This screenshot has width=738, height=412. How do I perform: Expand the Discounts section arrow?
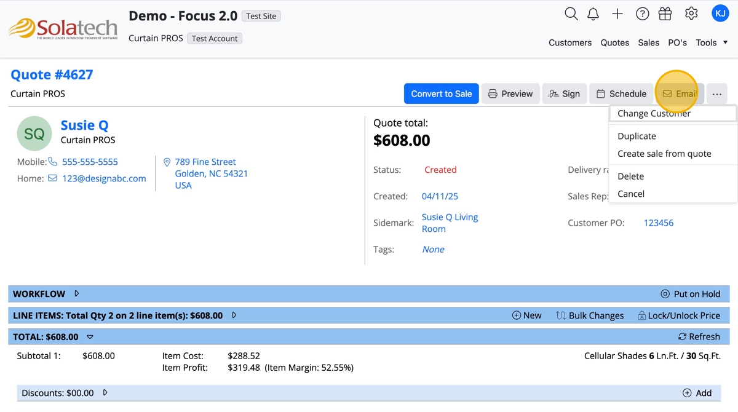pos(105,392)
